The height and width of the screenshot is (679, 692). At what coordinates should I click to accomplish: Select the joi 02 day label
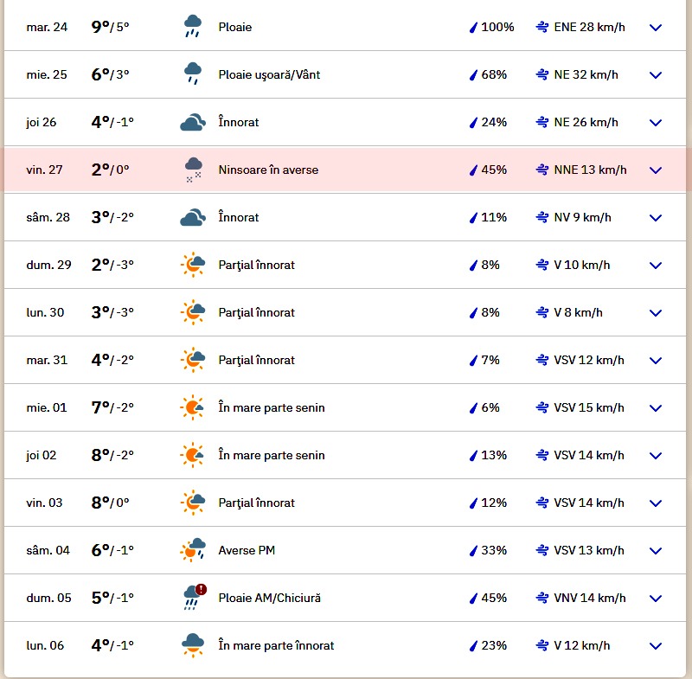[x=42, y=455]
